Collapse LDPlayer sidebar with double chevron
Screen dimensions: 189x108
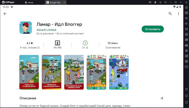point(186,2)
